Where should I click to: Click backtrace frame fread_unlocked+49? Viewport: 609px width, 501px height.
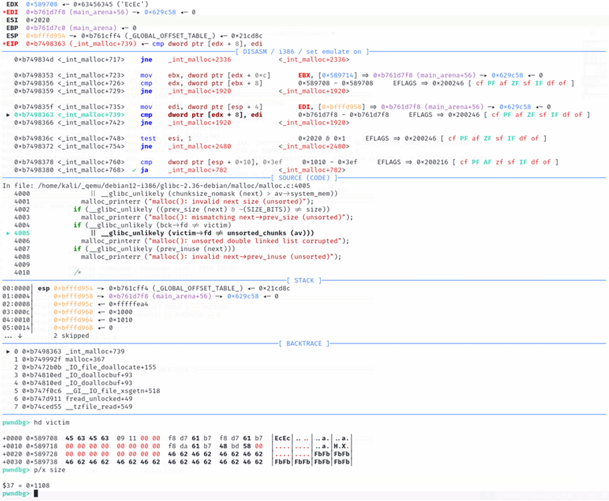[x=73, y=399]
